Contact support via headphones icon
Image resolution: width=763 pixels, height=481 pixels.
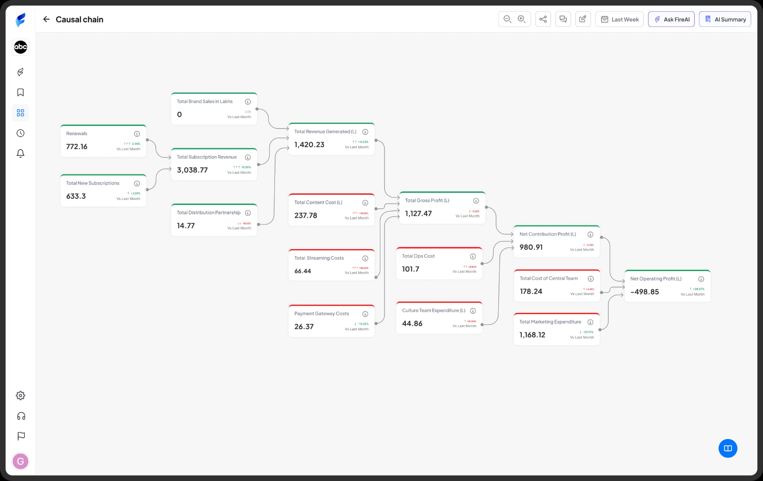[x=20, y=416]
